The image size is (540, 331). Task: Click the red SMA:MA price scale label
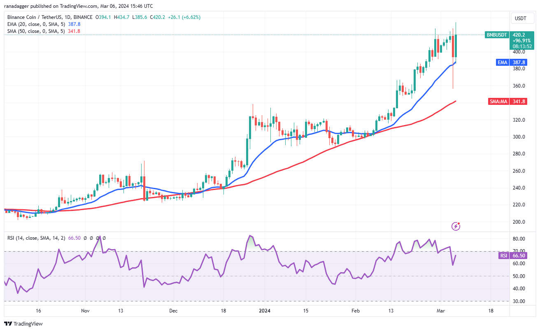499,101
